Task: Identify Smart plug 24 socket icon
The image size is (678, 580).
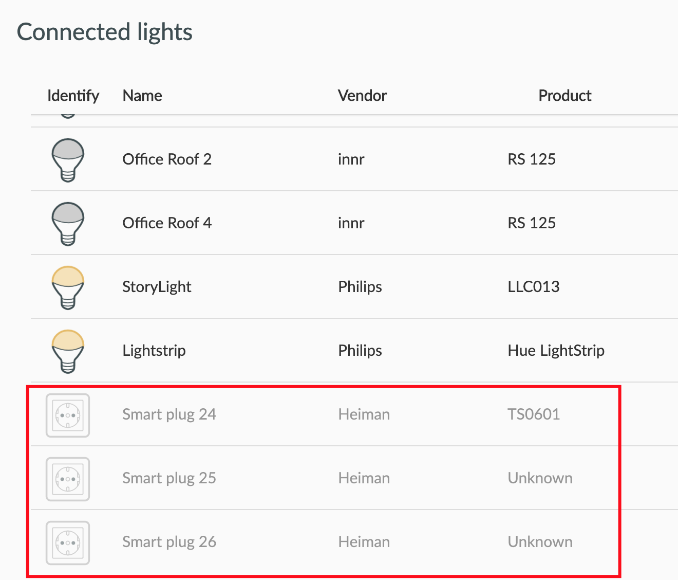Action: (x=68, y=415)
